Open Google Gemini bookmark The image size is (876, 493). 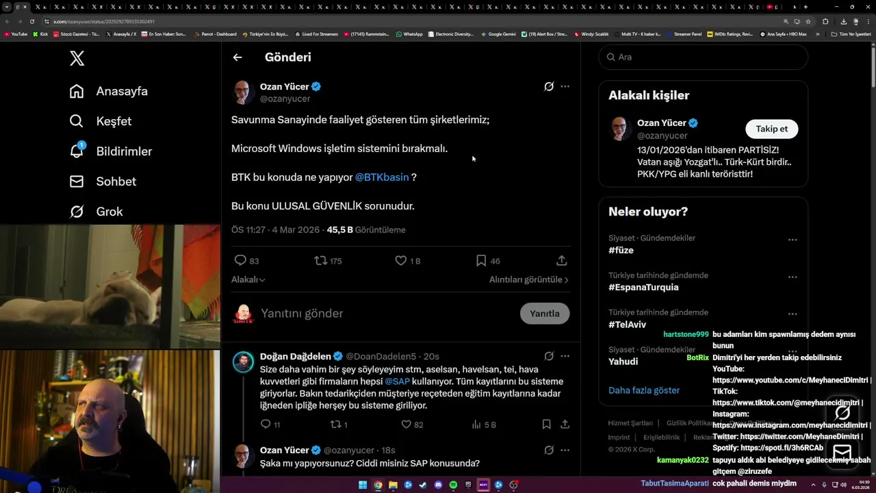[499, 34]
